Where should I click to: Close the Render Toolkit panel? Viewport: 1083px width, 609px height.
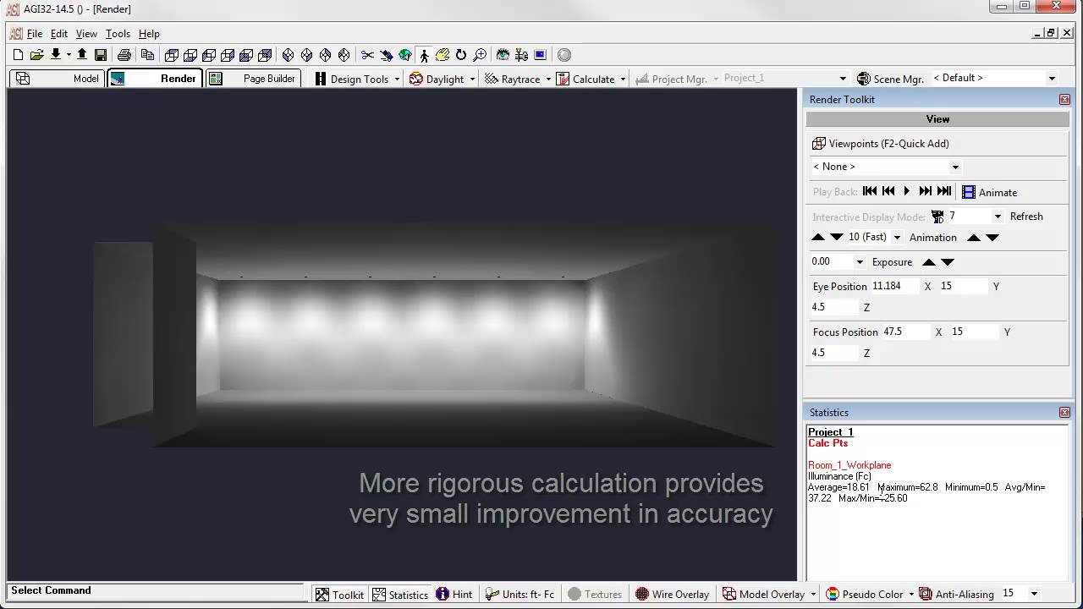(1064, 100)
